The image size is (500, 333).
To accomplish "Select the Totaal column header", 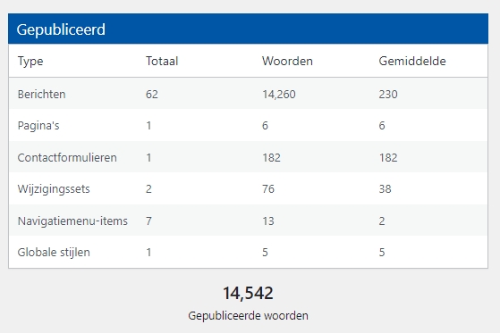I will pos(162,61).
